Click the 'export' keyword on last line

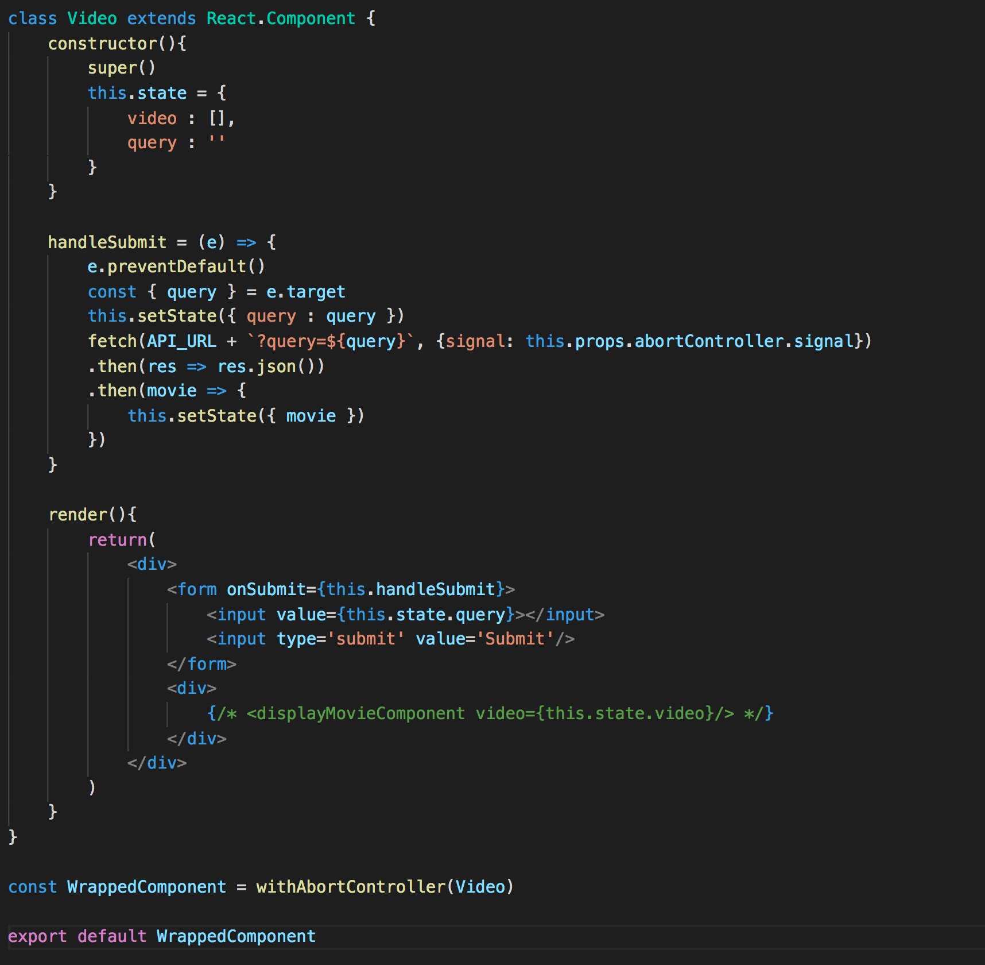(x=37, y=936)
